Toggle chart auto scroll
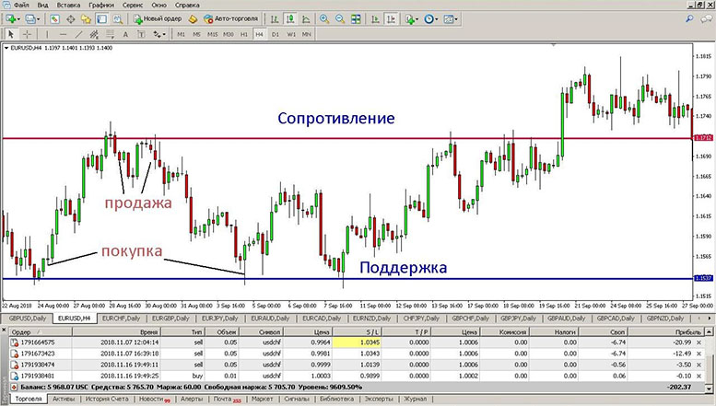This screenshot has width=716, height=406. pos(375,19)
